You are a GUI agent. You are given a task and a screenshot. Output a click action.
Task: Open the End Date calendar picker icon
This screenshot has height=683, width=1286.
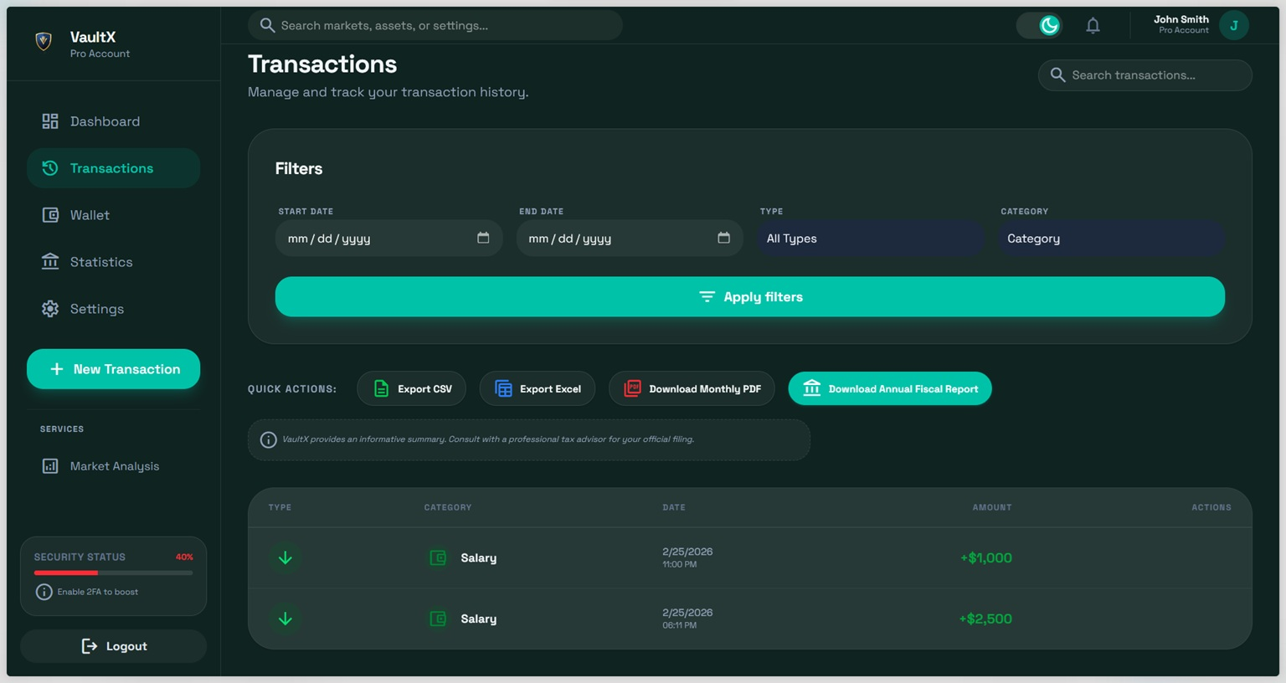click(x=724, y=238)
